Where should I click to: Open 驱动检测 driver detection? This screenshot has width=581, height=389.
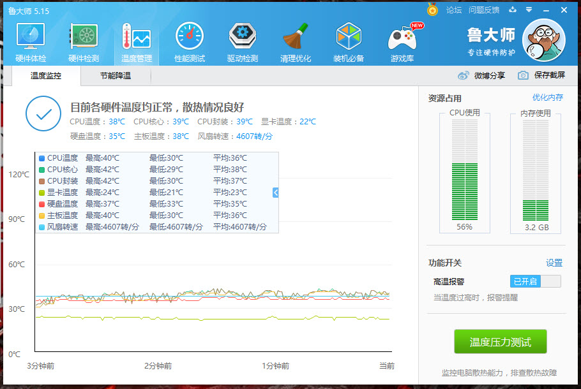click(x=242, y=41)
